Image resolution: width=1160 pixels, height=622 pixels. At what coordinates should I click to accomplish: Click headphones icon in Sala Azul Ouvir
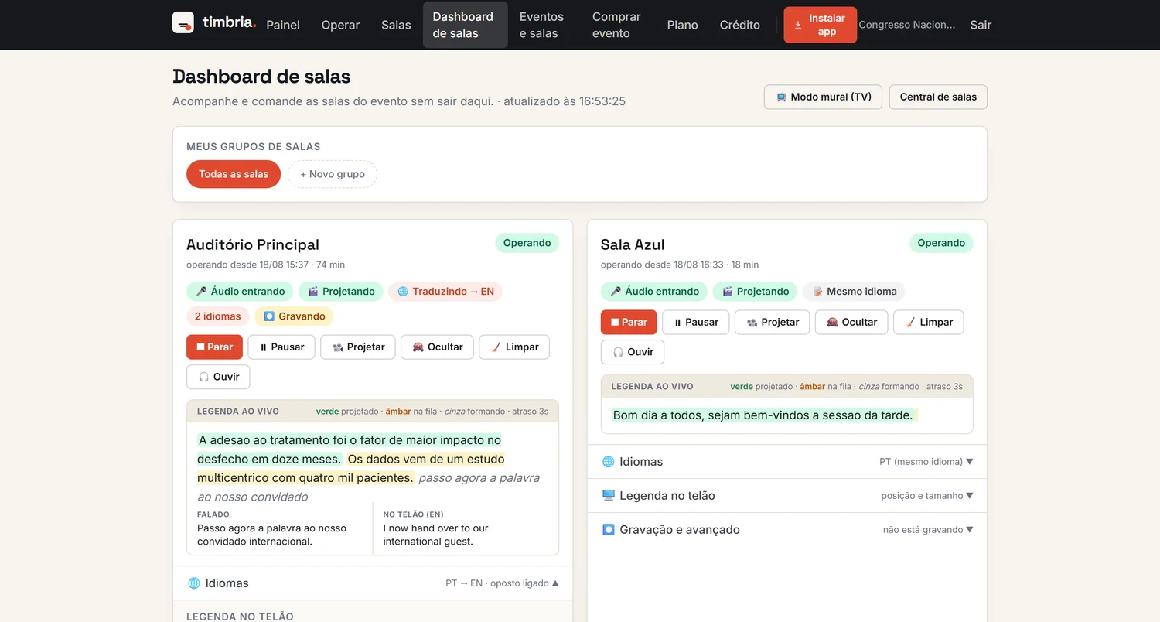pyautogui.click(x=618, y=352)
